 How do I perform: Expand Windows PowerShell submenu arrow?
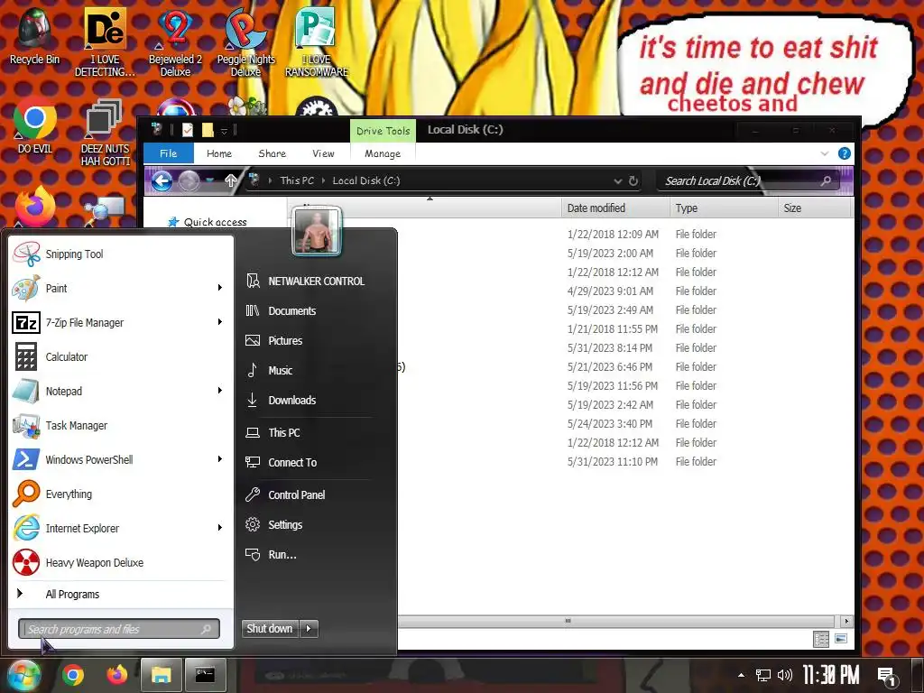(220, 458)
